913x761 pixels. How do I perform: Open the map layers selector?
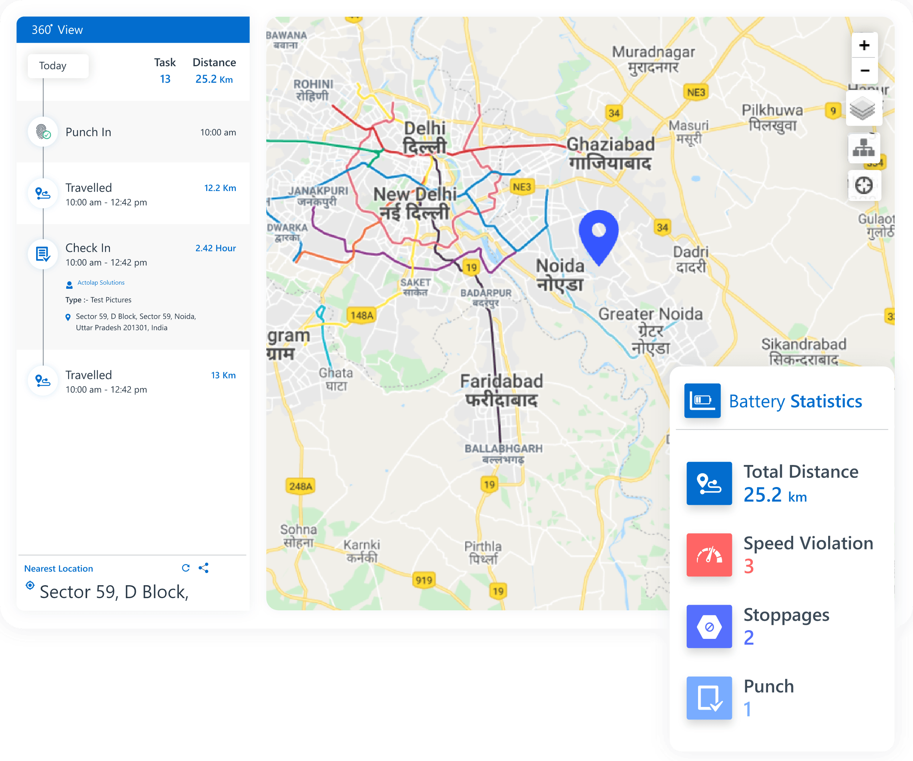click(863, 109)
